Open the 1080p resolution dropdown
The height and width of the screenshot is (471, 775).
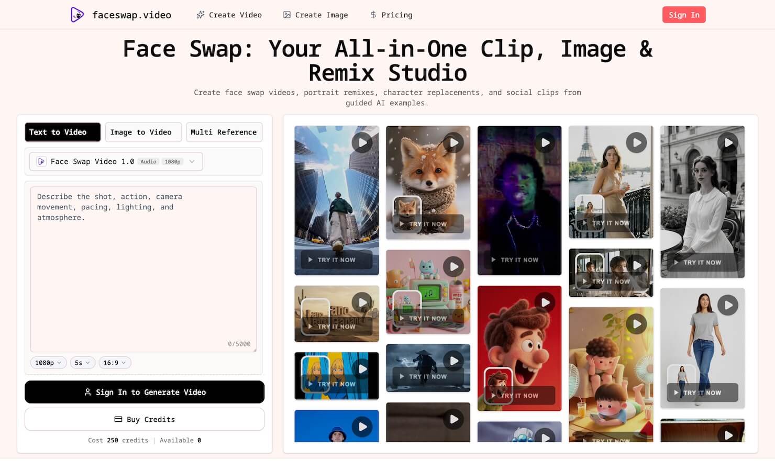coord(48,363)
